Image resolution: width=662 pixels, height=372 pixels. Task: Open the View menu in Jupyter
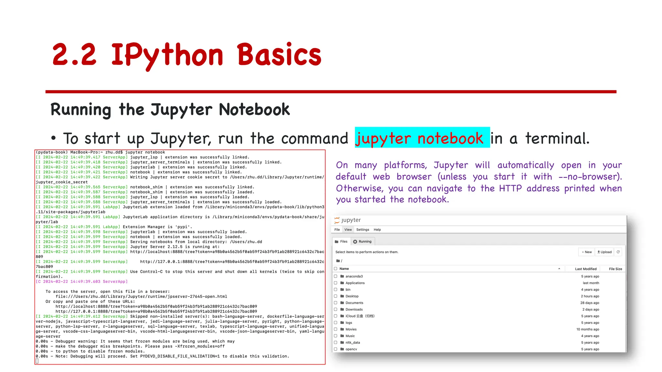click(x=348, y=230)
